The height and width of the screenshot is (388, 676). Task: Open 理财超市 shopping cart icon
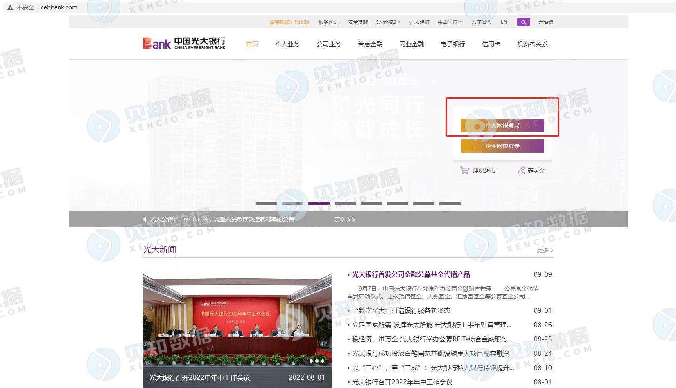tap(465, 170)
